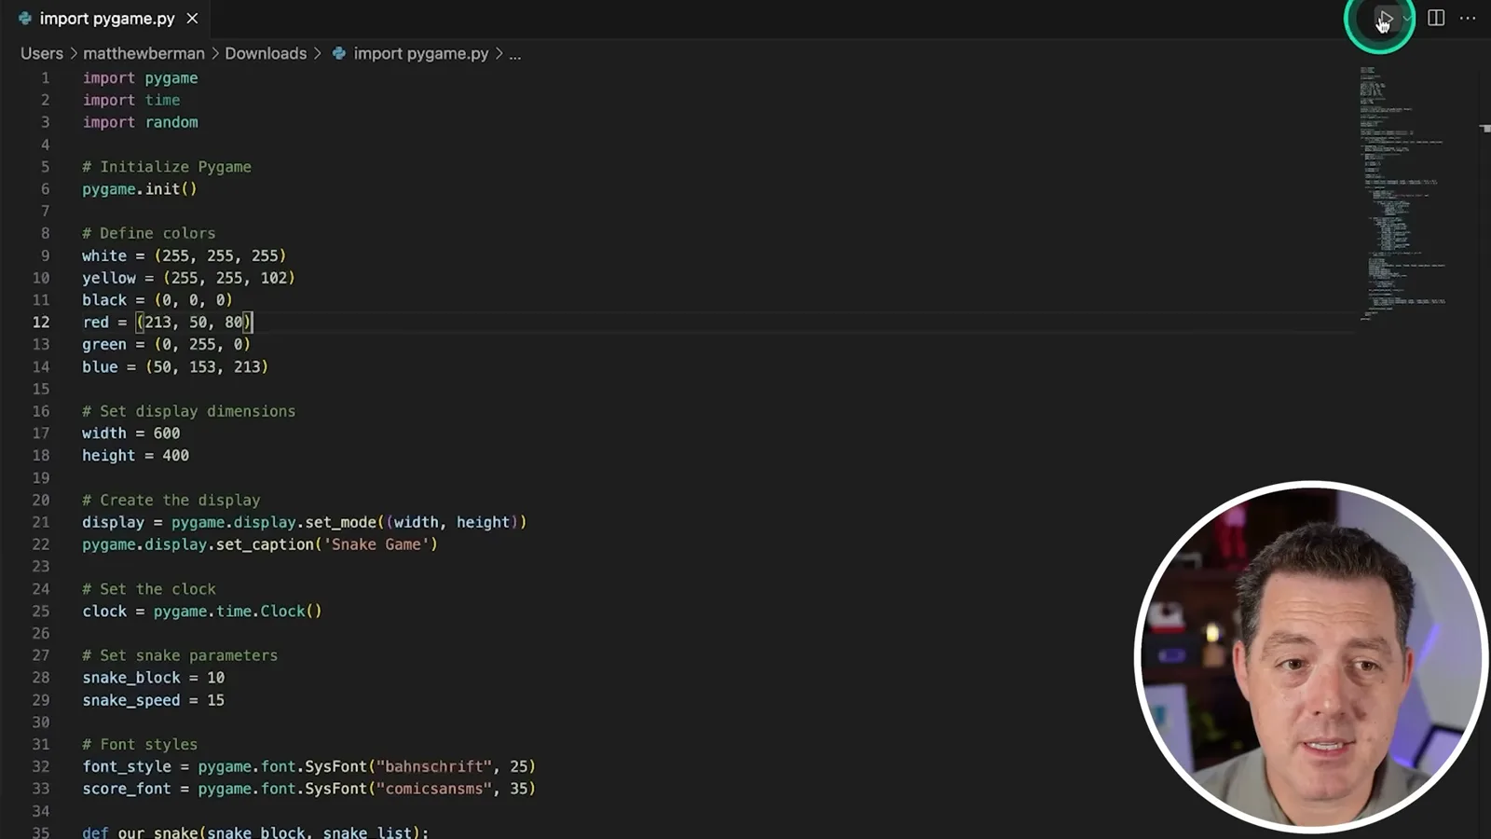Click the Python file icon in the tab
Viewport: 1491px width, 839px height.
(25, 19)
